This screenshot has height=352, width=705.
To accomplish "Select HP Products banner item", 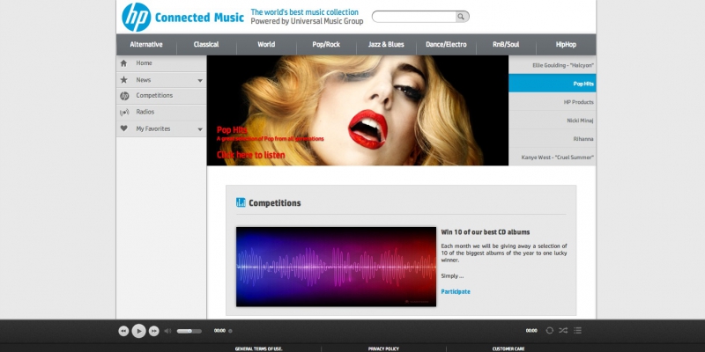I will point(553,102).
